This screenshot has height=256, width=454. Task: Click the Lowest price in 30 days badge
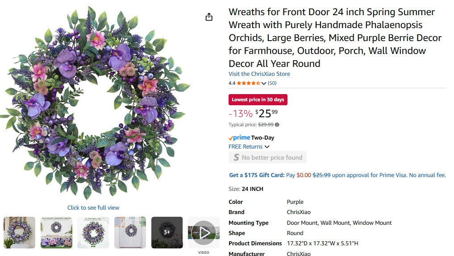click(x=258, y=99)
